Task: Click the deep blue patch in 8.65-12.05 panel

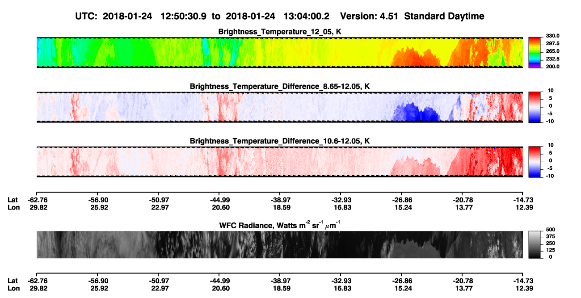Action: (x=416, y=113)
